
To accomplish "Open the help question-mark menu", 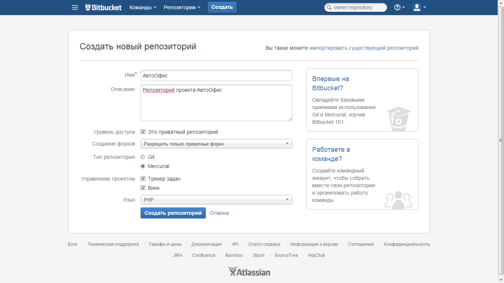I will (x=398, y=7).
